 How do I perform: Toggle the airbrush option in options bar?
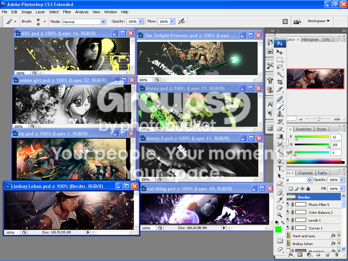182,21
